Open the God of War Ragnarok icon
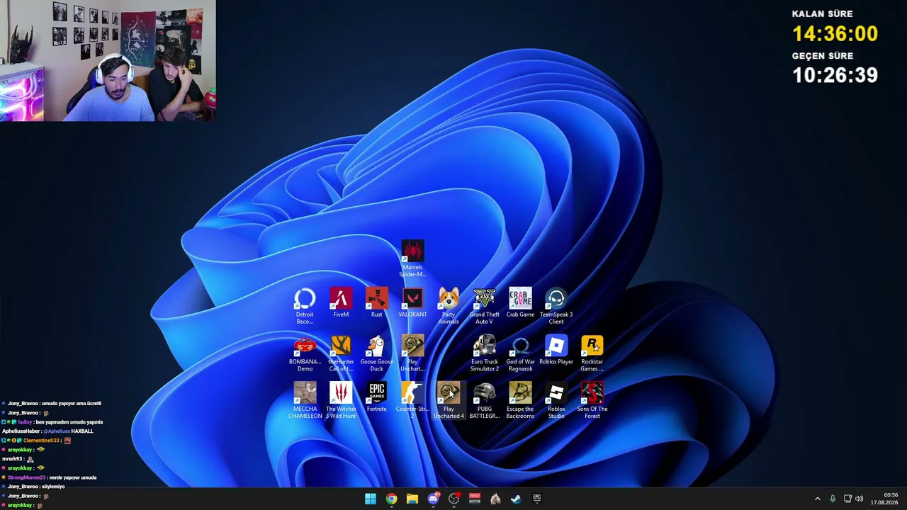The image size is (907, 510). coord(520,353)
